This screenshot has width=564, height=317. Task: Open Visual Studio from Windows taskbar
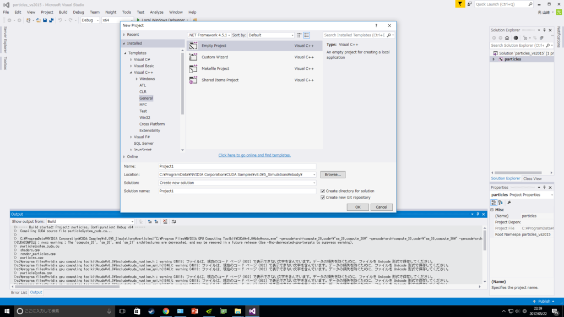[252, 311]
